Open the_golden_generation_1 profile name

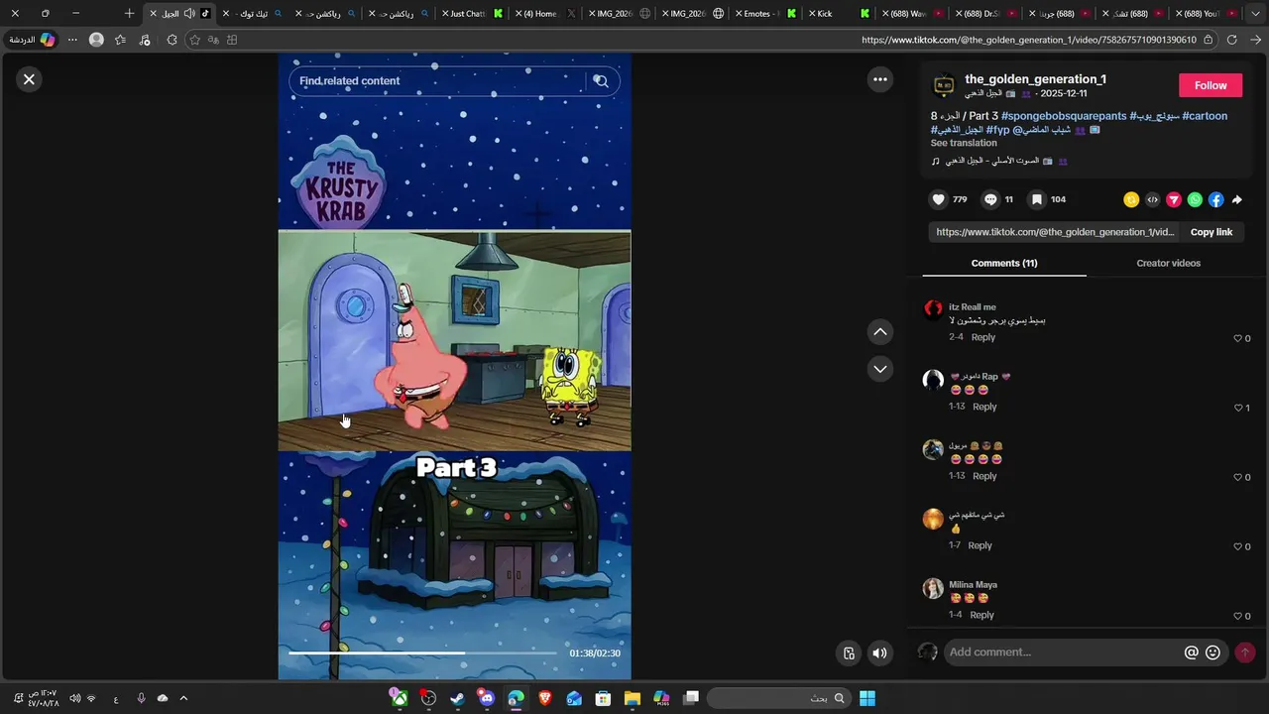tap(1035, 79)
